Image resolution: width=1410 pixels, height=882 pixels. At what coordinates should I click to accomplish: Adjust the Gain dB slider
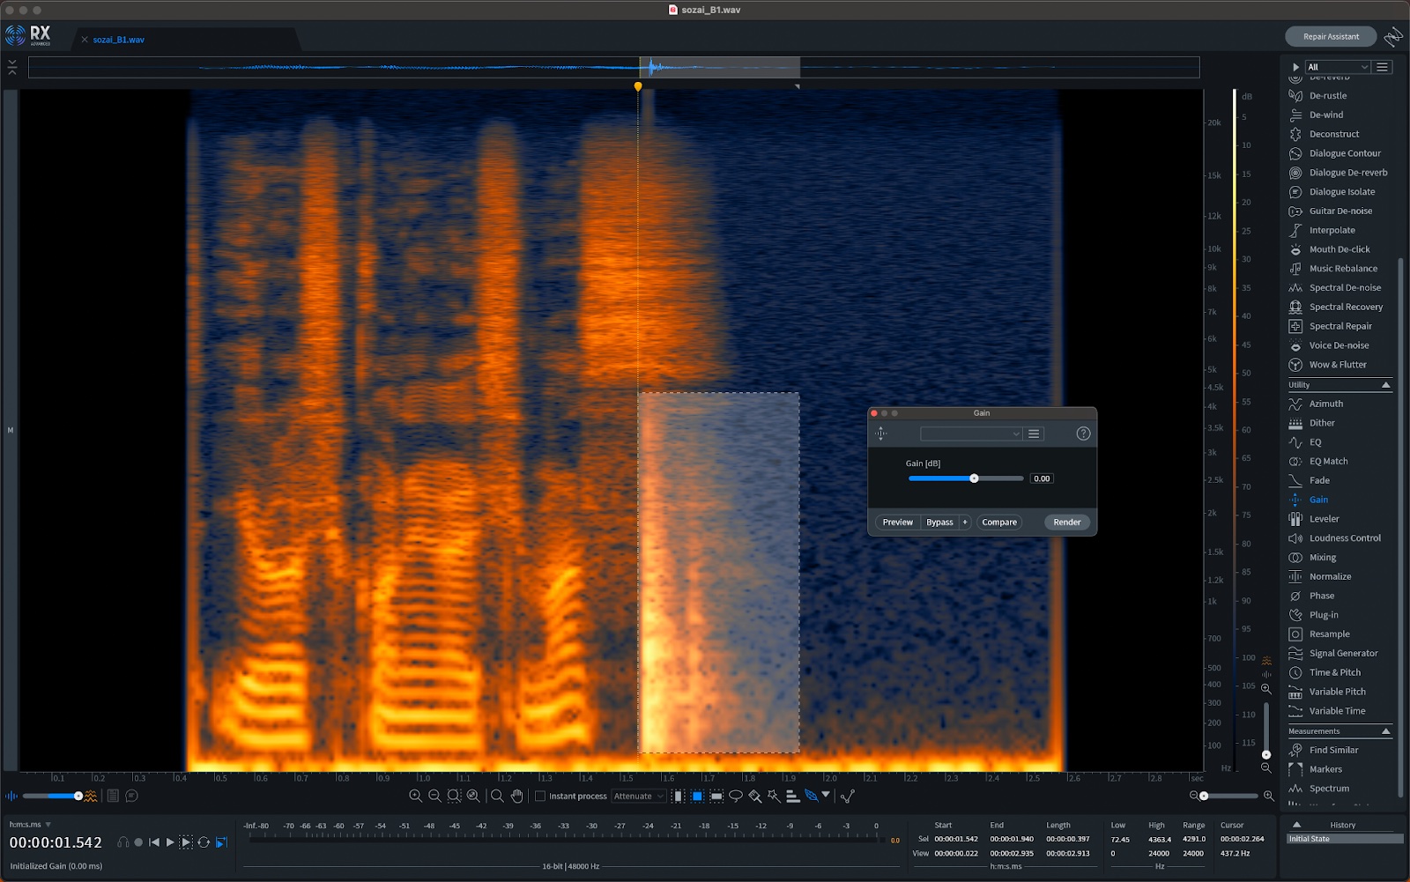974,478
